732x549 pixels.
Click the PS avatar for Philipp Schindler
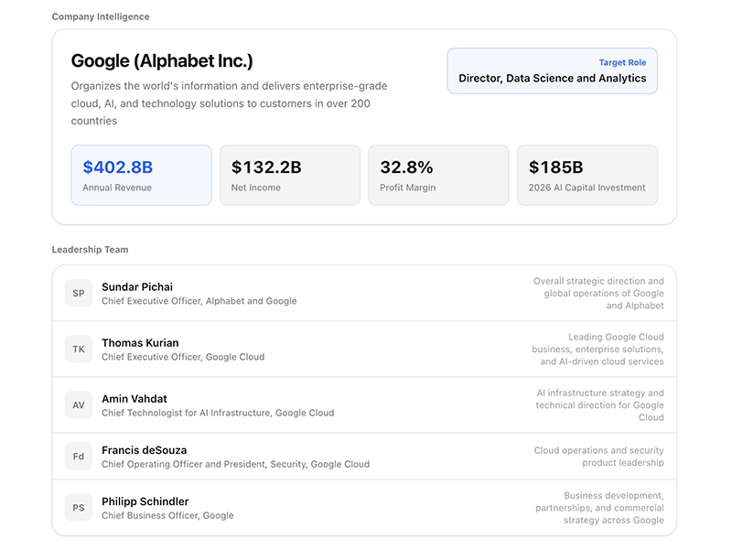79,508
